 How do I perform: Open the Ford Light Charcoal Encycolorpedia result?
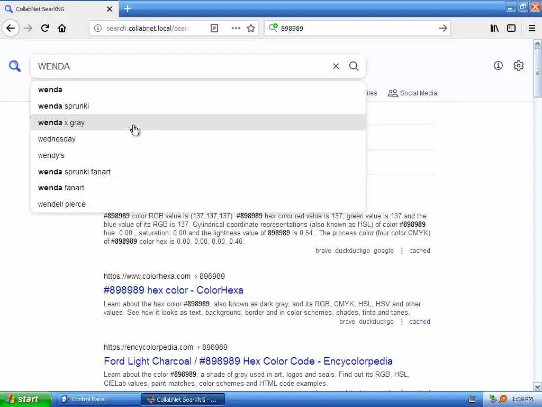click(248, 361)
